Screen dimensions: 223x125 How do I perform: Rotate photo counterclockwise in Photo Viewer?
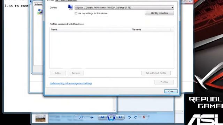(129, 117)
